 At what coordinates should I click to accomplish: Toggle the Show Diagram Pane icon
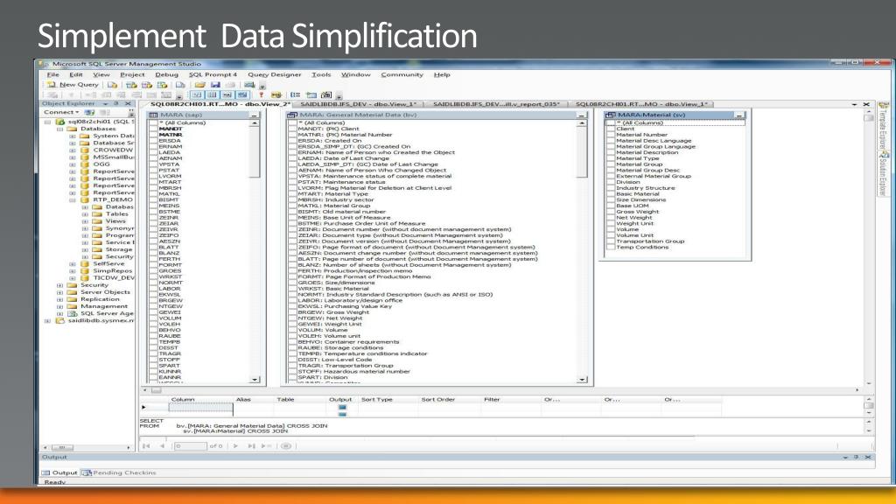(197, 94)
